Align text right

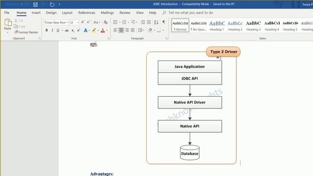coord(127,30)
